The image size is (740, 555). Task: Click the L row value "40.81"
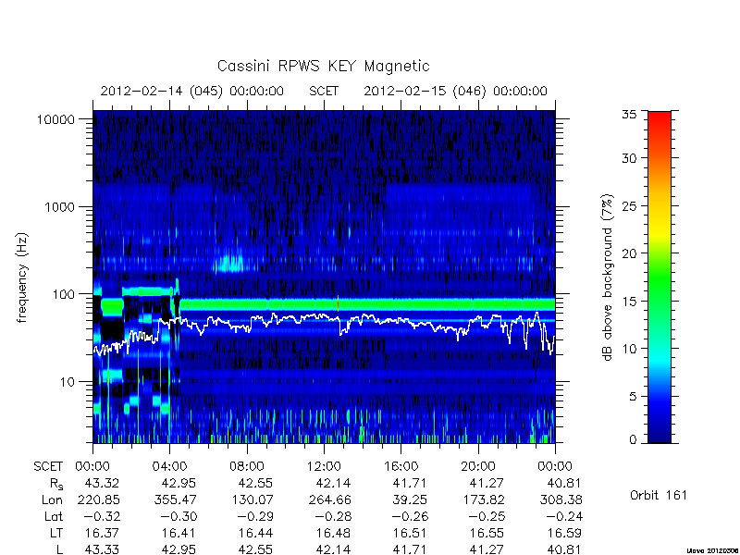tap(563, 549)
